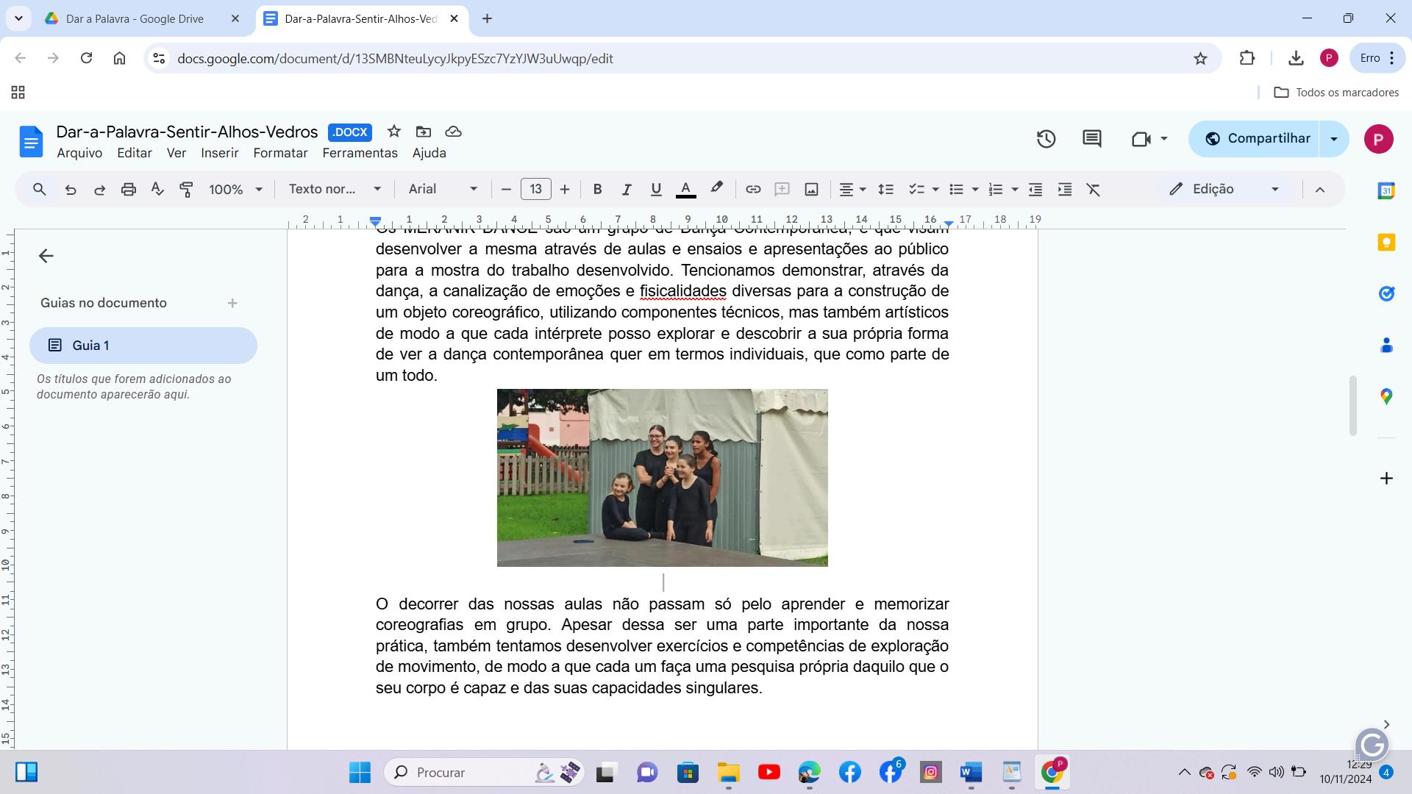Expand the Edição mode dropdown
Image resolution: width=1412 pixels, height=794 pixels.
1224,190
